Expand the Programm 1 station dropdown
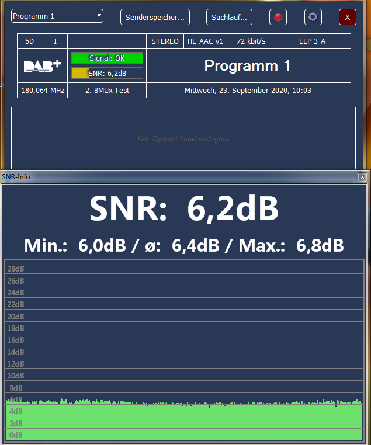The image size is (371, 445). (x=57, y=16)
